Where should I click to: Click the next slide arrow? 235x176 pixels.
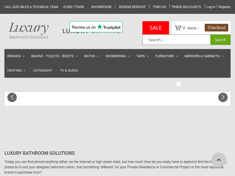click(x=223, y=98)
